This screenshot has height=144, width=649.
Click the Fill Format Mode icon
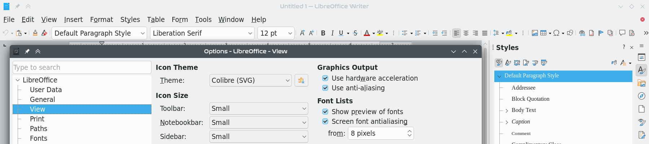pos(614,63)
